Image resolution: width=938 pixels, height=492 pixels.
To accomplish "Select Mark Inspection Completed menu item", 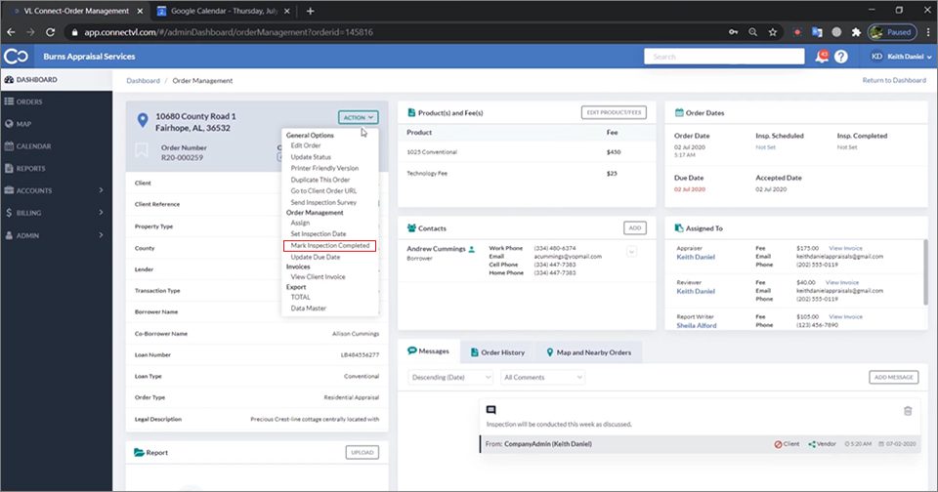I will pos(329,246).
